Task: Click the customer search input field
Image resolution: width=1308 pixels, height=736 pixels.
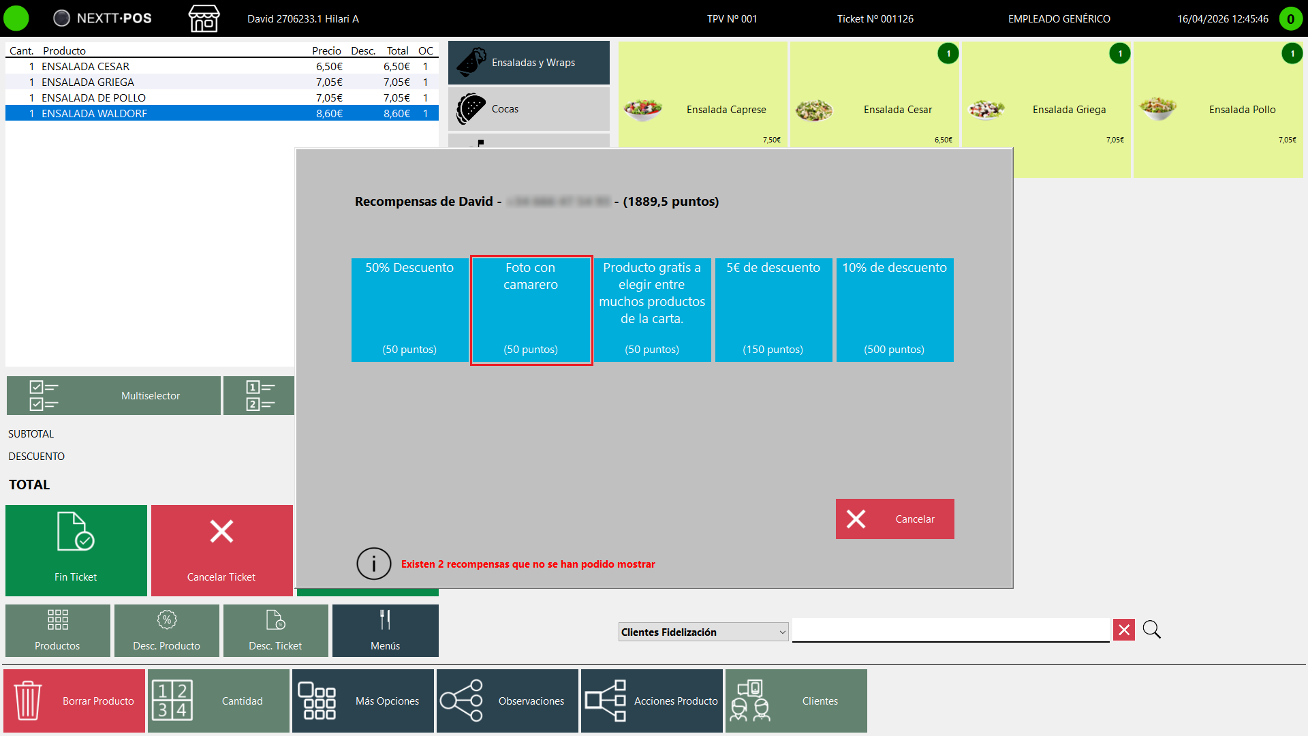Action: 951,630
